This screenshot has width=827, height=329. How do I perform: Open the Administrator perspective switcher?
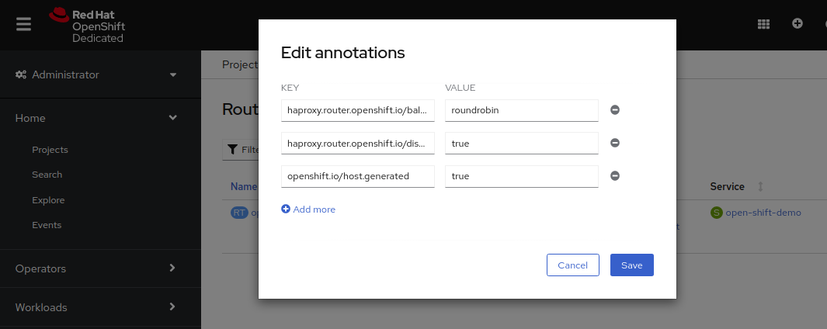(x=100, y=74)
